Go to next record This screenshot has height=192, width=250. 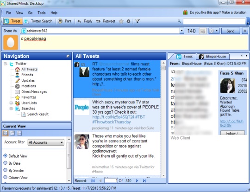137,181
